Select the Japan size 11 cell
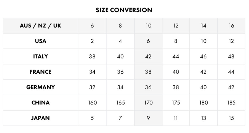Viewport: 249px width, 133px height. (176, 118)
